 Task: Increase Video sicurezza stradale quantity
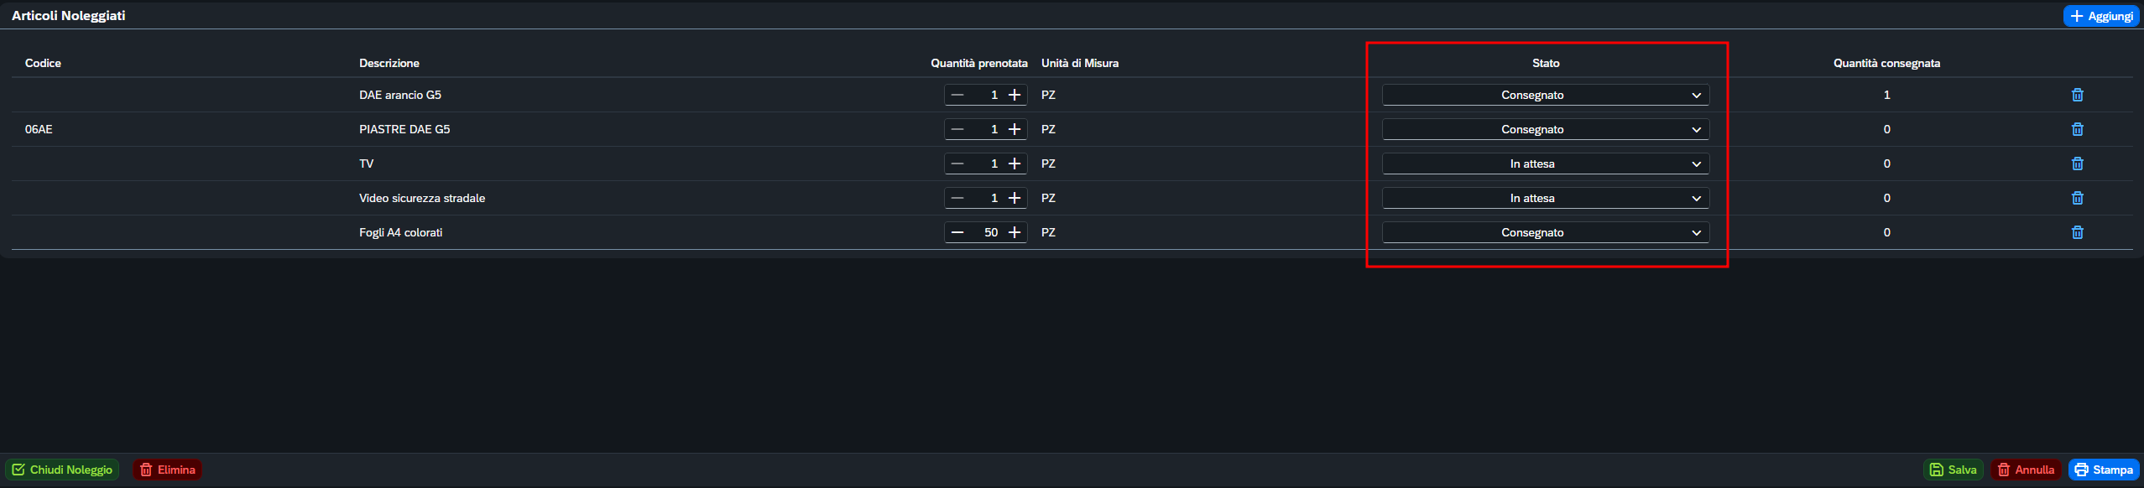(x=1015, y=198)
